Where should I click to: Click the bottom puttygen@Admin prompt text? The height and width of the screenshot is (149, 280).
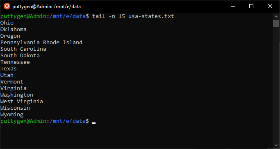click(x=23, y=121)
